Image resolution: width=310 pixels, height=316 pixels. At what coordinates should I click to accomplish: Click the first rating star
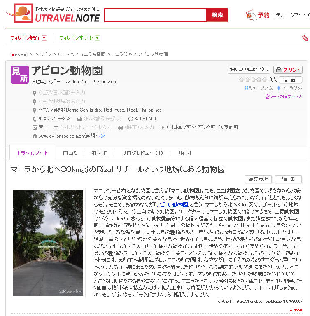[242, 80]
